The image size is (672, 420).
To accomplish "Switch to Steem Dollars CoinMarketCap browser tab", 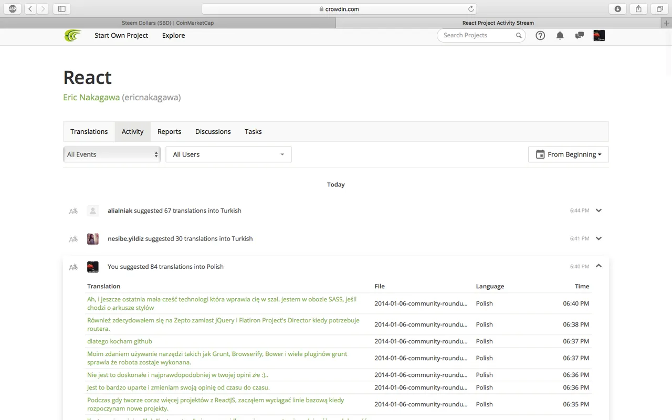I will click(167, 23).
